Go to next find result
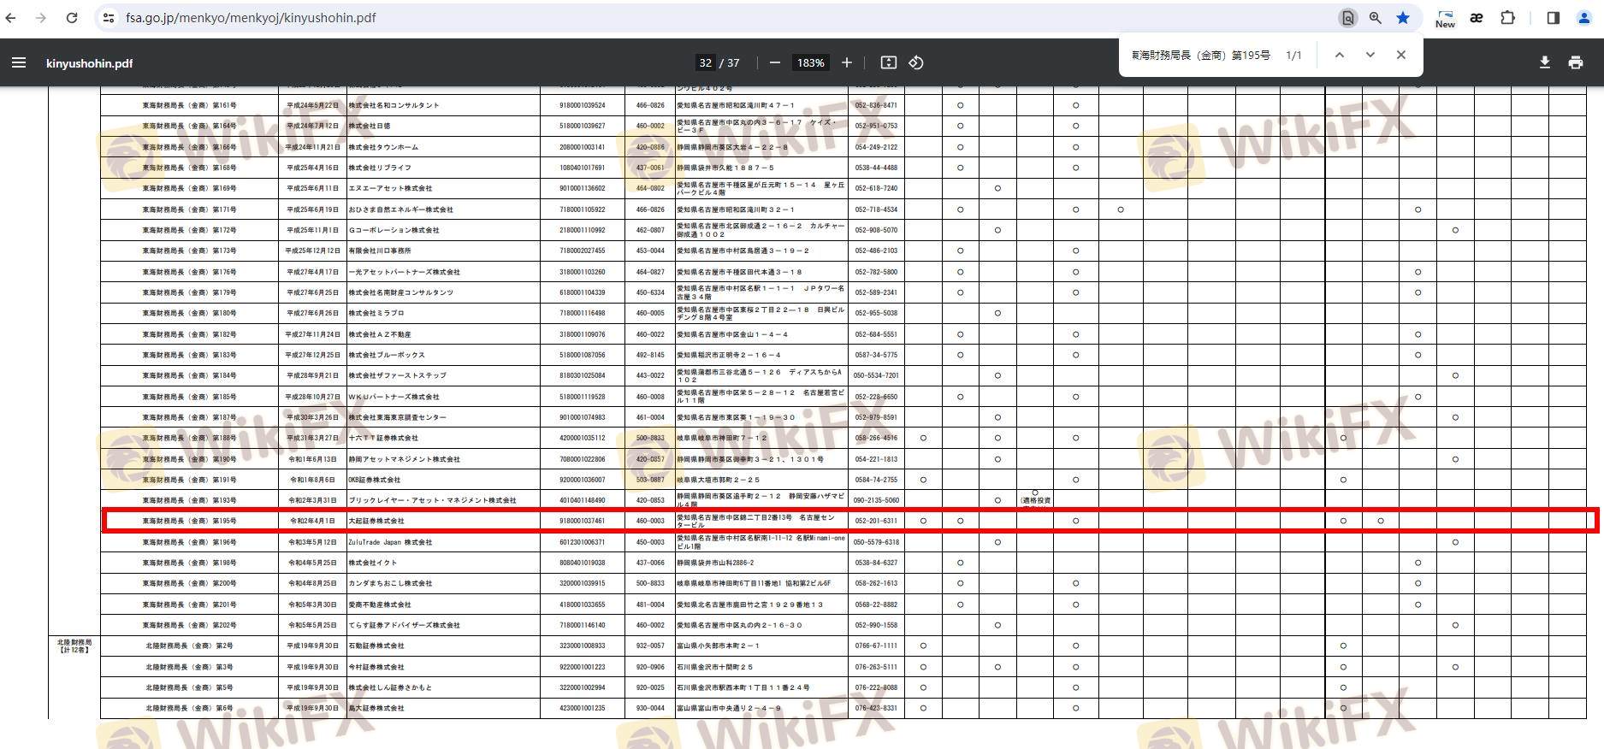Viewport: 1604px width, 749px height. [x=1370, y=55]
